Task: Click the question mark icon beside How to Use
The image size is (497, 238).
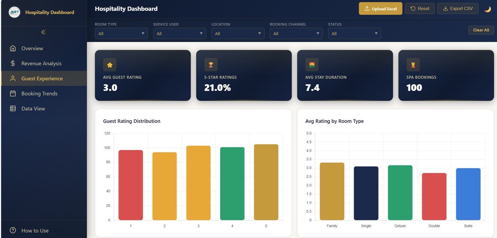Action: (x=13, y=230)
